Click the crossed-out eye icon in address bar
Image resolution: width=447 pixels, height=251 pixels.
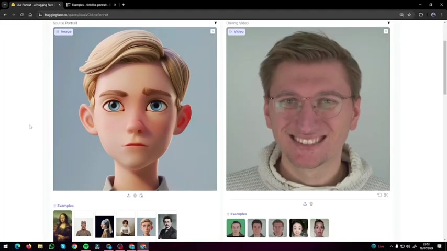click(401, 15)
